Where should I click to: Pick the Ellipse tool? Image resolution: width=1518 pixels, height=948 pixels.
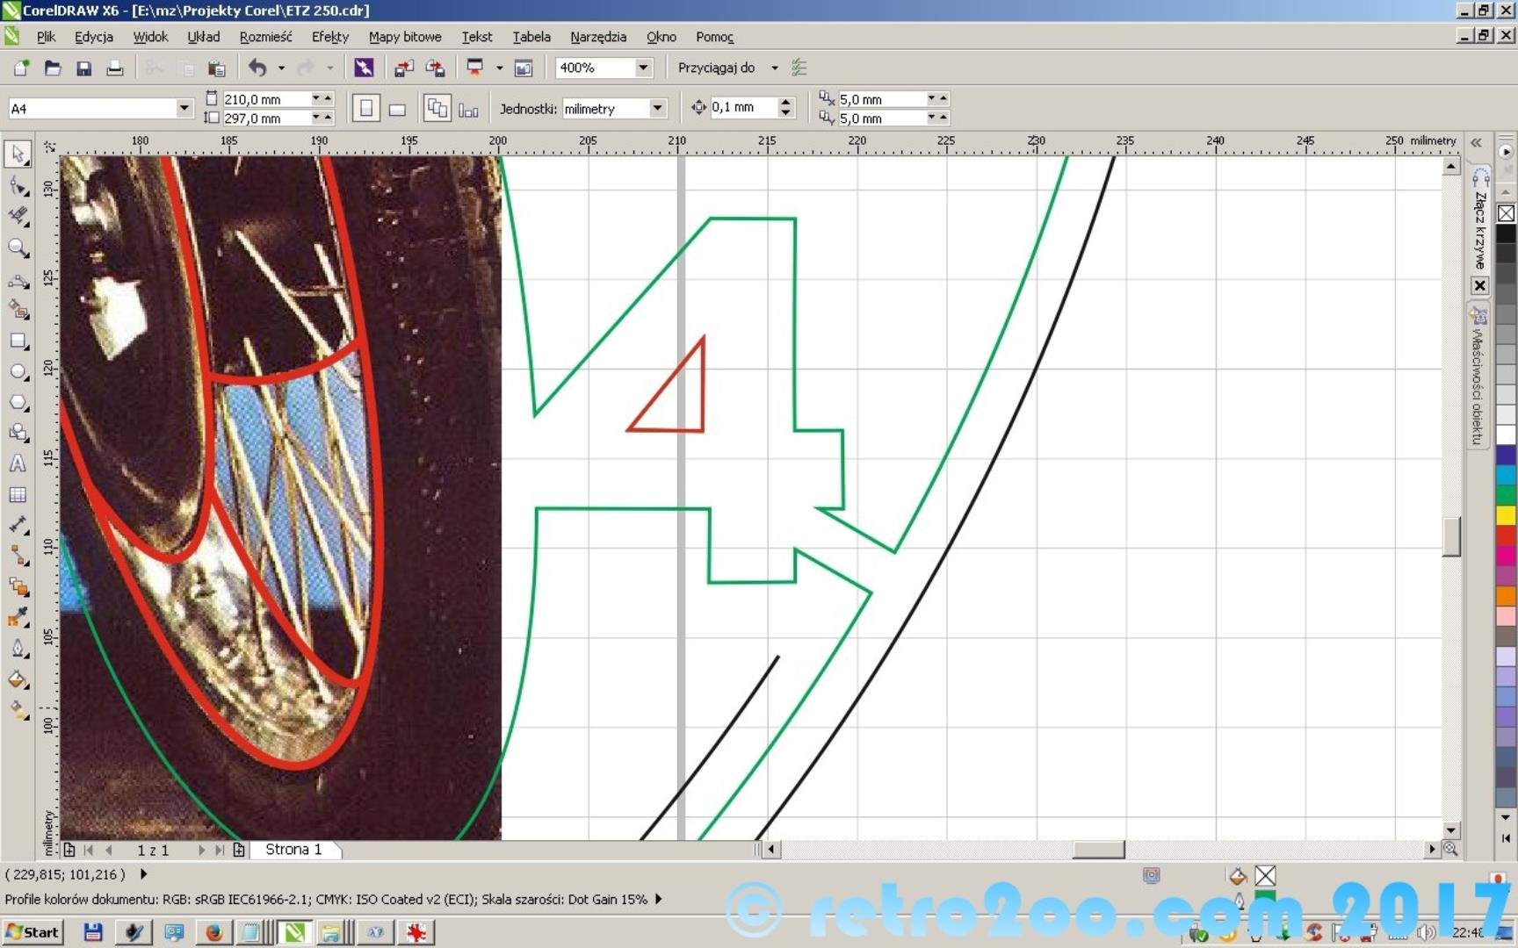click(x=18, y=372)
